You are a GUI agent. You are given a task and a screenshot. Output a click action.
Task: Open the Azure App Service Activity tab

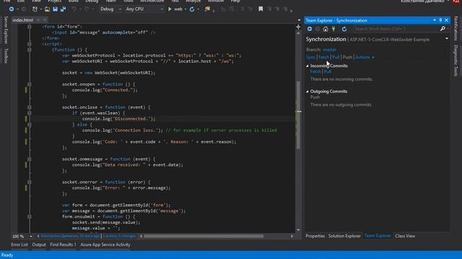point(105,245)
